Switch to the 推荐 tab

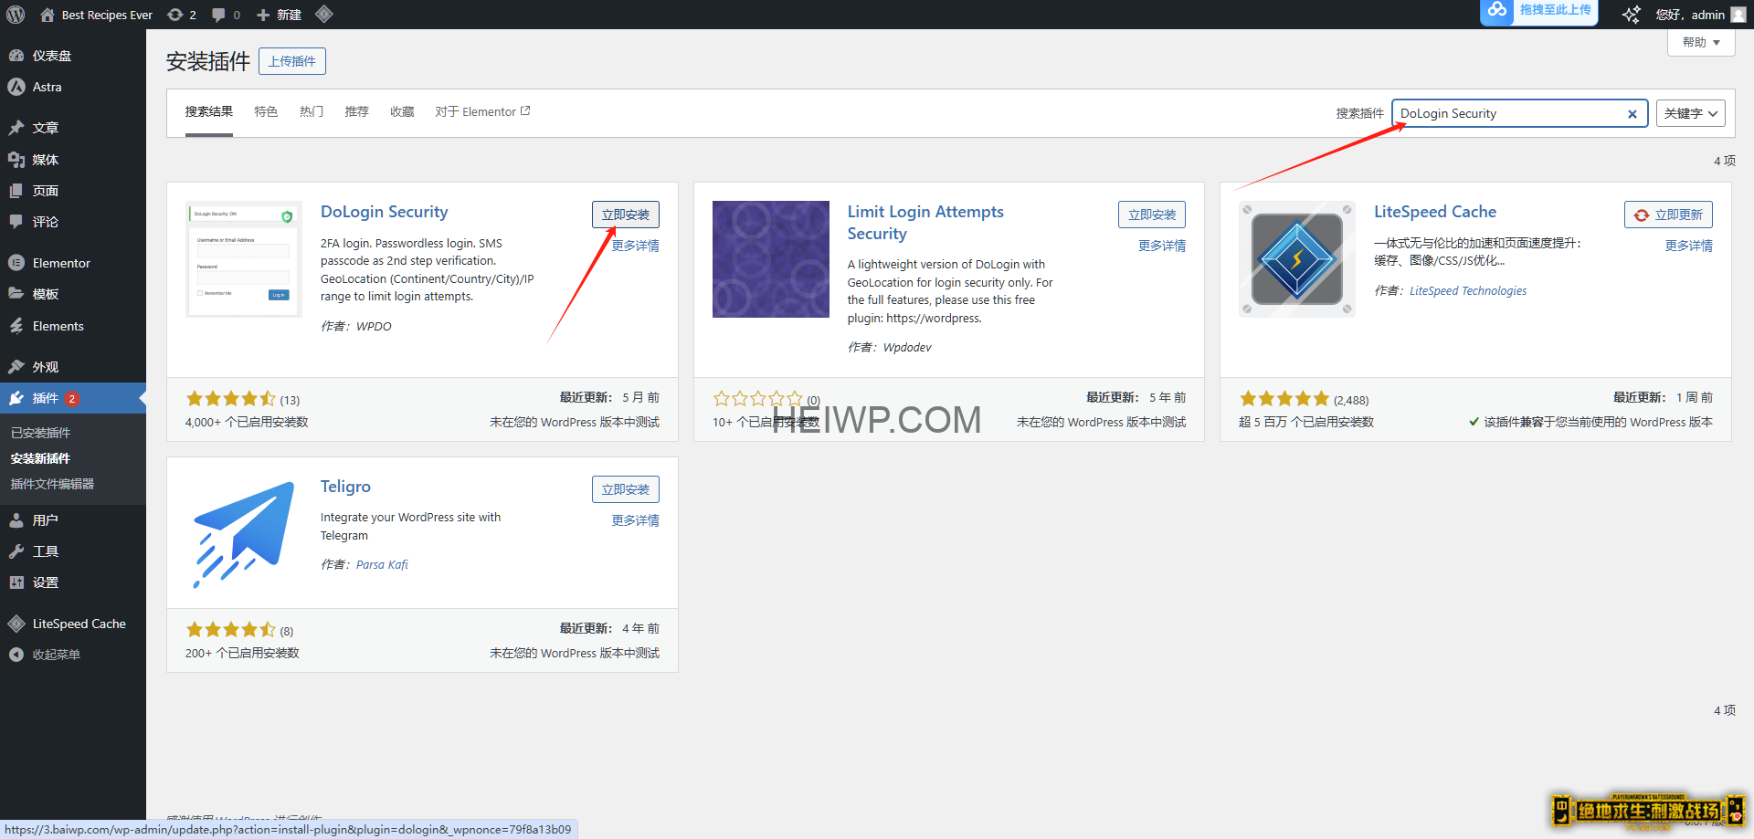pyautogui.click(x=356, y=111)
